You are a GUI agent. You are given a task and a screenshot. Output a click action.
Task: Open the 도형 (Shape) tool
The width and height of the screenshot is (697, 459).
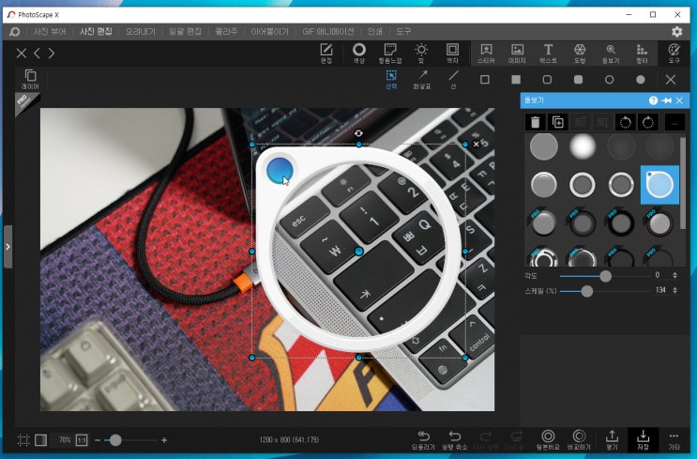580,54
